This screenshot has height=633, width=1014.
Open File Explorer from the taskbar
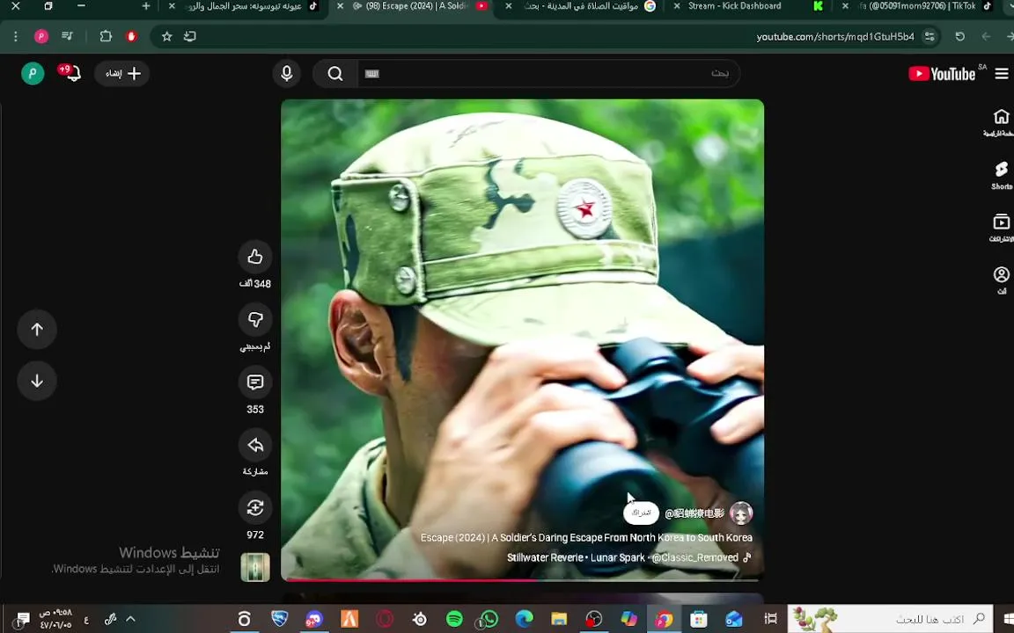point(560,620)
